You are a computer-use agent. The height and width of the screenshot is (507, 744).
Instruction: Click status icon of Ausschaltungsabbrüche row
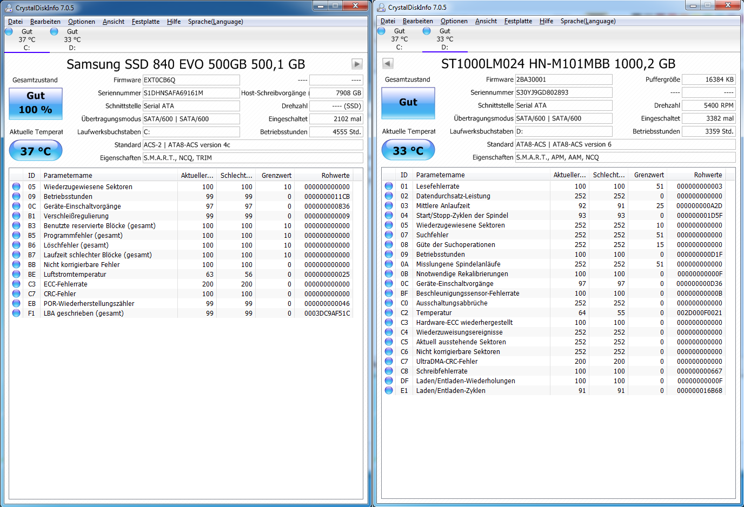pyautogui.click(x=389, y=303)
